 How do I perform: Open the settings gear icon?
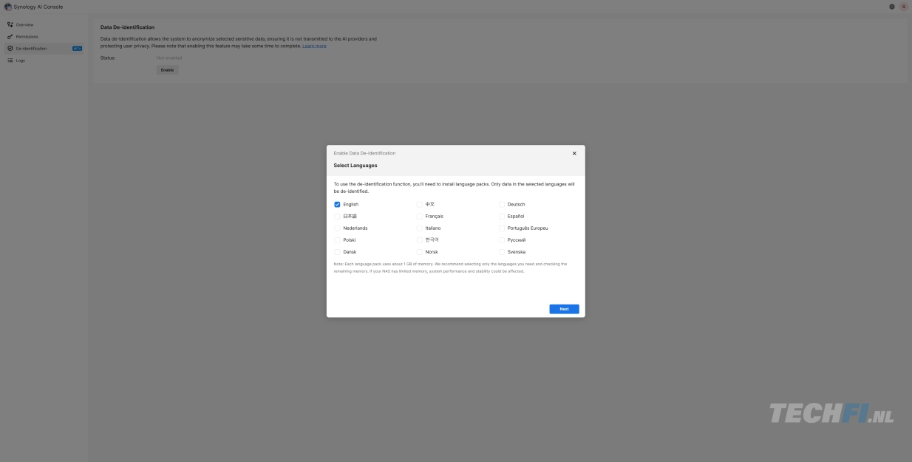pos(892,7)
